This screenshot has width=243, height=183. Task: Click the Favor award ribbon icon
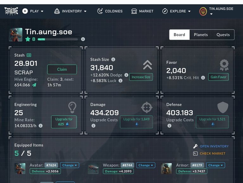[224, 65]
